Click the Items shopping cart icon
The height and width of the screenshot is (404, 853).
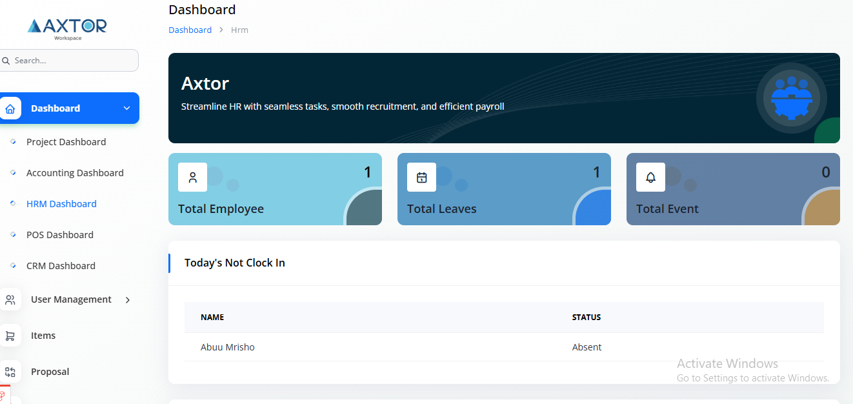pos(10,336)
